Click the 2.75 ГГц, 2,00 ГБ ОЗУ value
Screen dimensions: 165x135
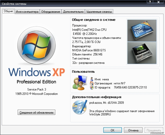[86, 42]
